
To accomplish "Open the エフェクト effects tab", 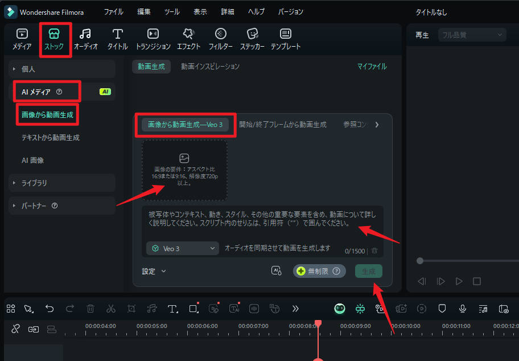I will (x=189, y=39).
